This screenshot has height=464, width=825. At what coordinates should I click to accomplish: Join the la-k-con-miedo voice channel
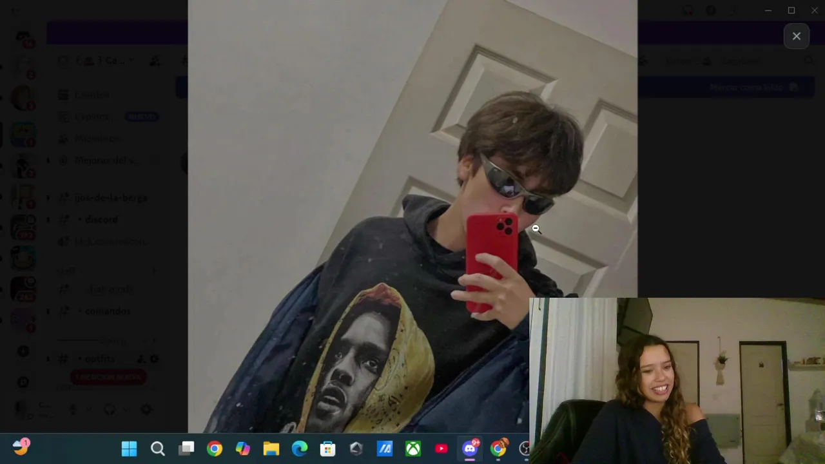[x=111, y=242]
